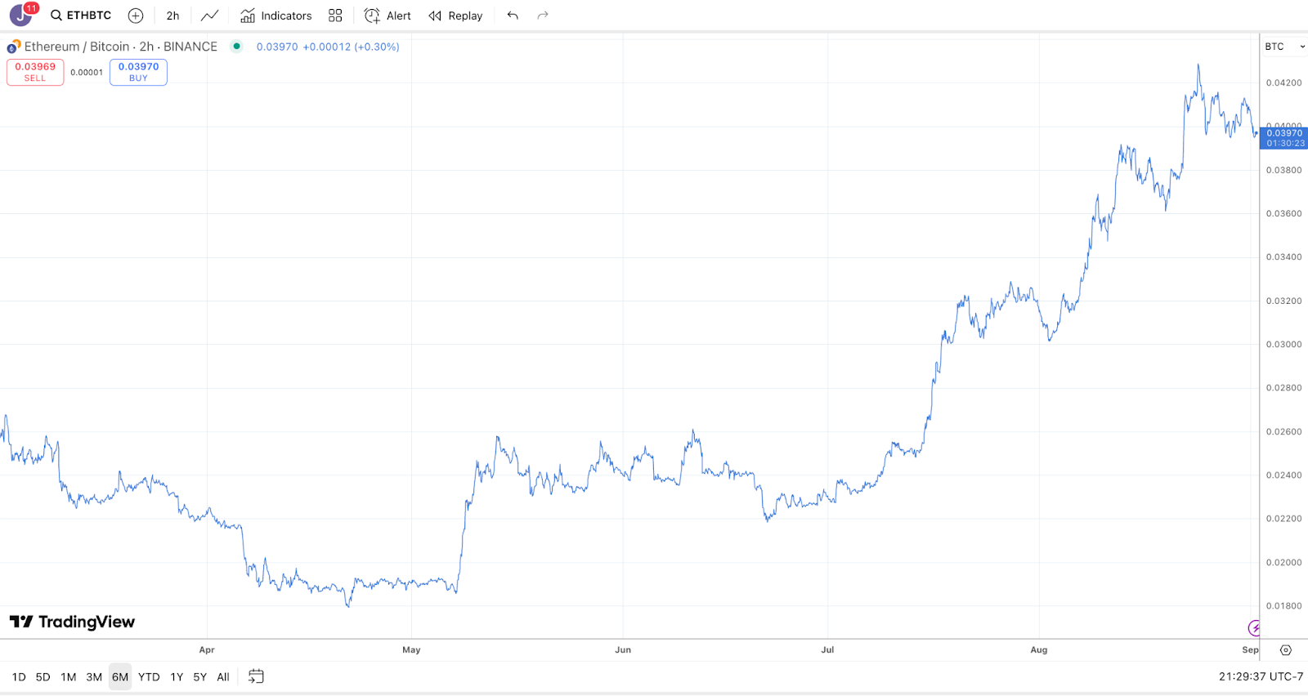Click the price change +0.00012 (+0.30%) text
Screen dimensions: 1308x696
click(x=352, y=47)
